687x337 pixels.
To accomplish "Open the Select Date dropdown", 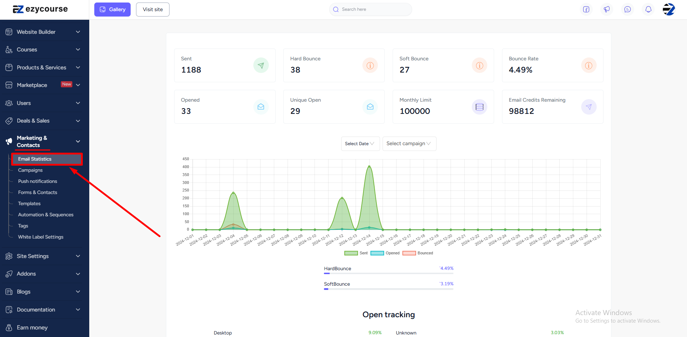I will pos(360,144).
